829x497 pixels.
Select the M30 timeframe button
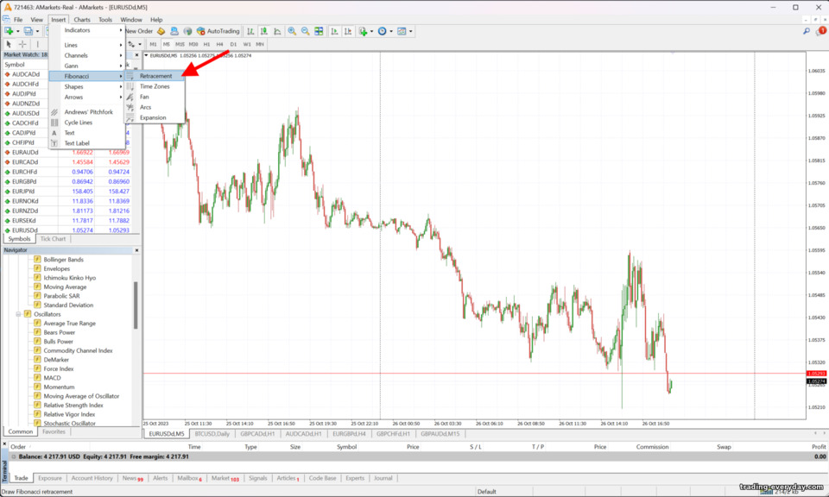tap(193, 44)
